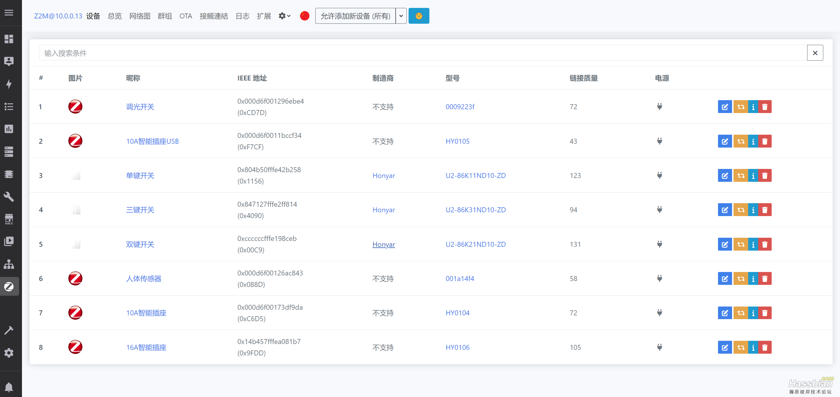Open the 扩展 tab
Image resolution: width=840 pixels, height=397 pixels.
tap(264, 16)
